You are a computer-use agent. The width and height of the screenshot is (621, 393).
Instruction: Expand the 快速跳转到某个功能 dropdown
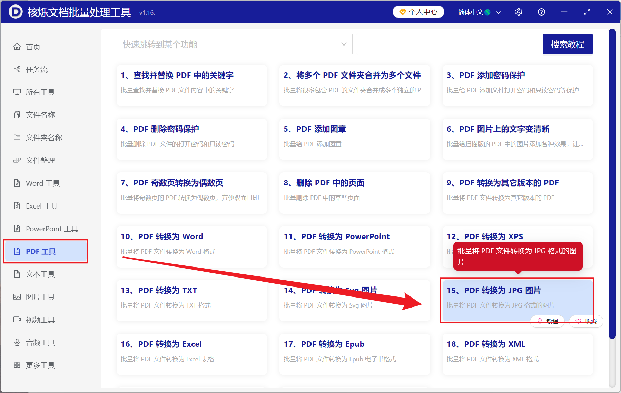click(344, 44)
